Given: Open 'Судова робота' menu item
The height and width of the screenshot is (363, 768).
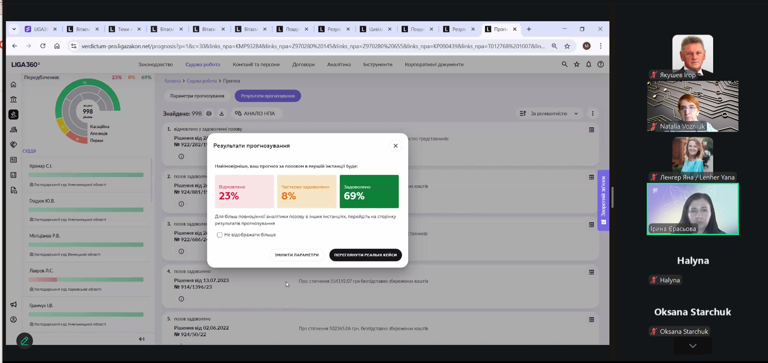Looking at the screenshot, I should (x=202, y=64).
